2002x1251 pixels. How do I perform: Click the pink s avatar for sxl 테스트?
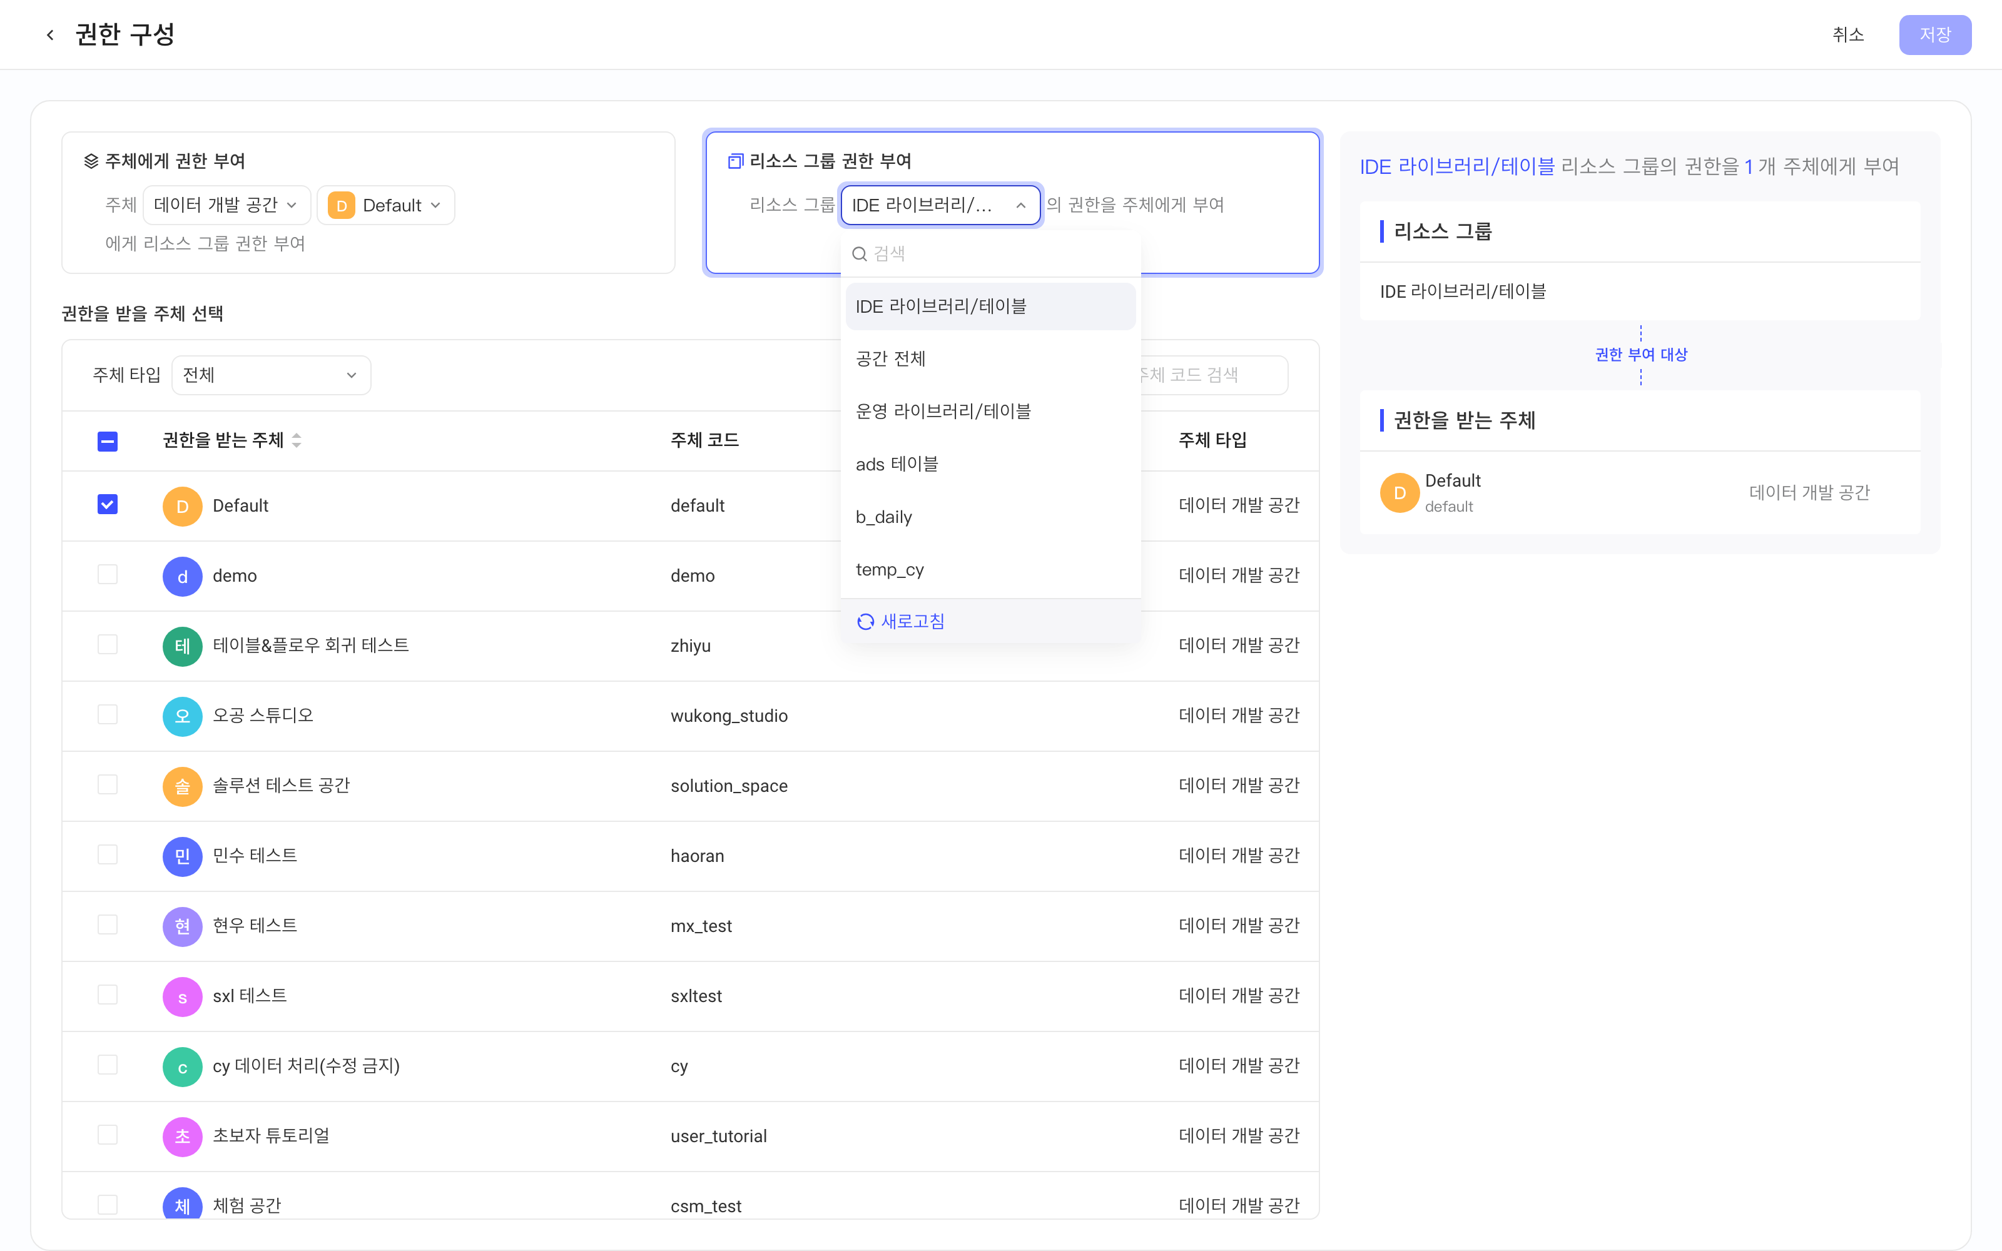tap(182, 996)
